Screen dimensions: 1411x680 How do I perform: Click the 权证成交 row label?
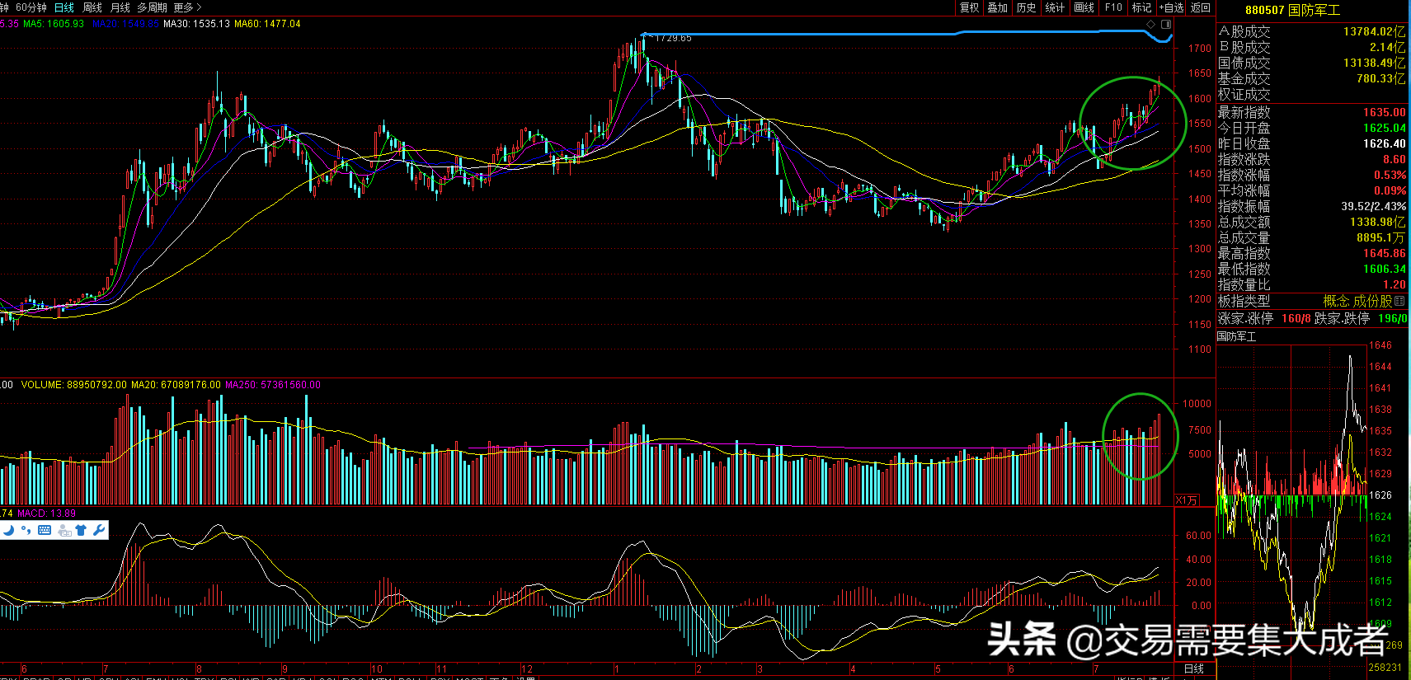[x=1244, y=95]
